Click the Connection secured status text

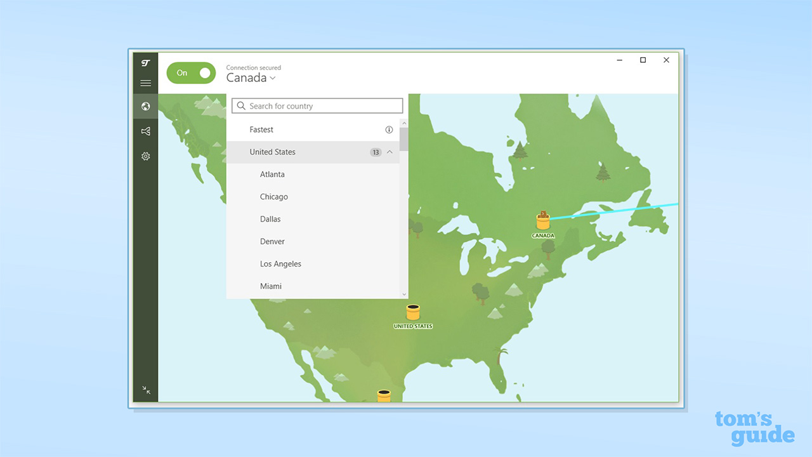click(254, 67)
